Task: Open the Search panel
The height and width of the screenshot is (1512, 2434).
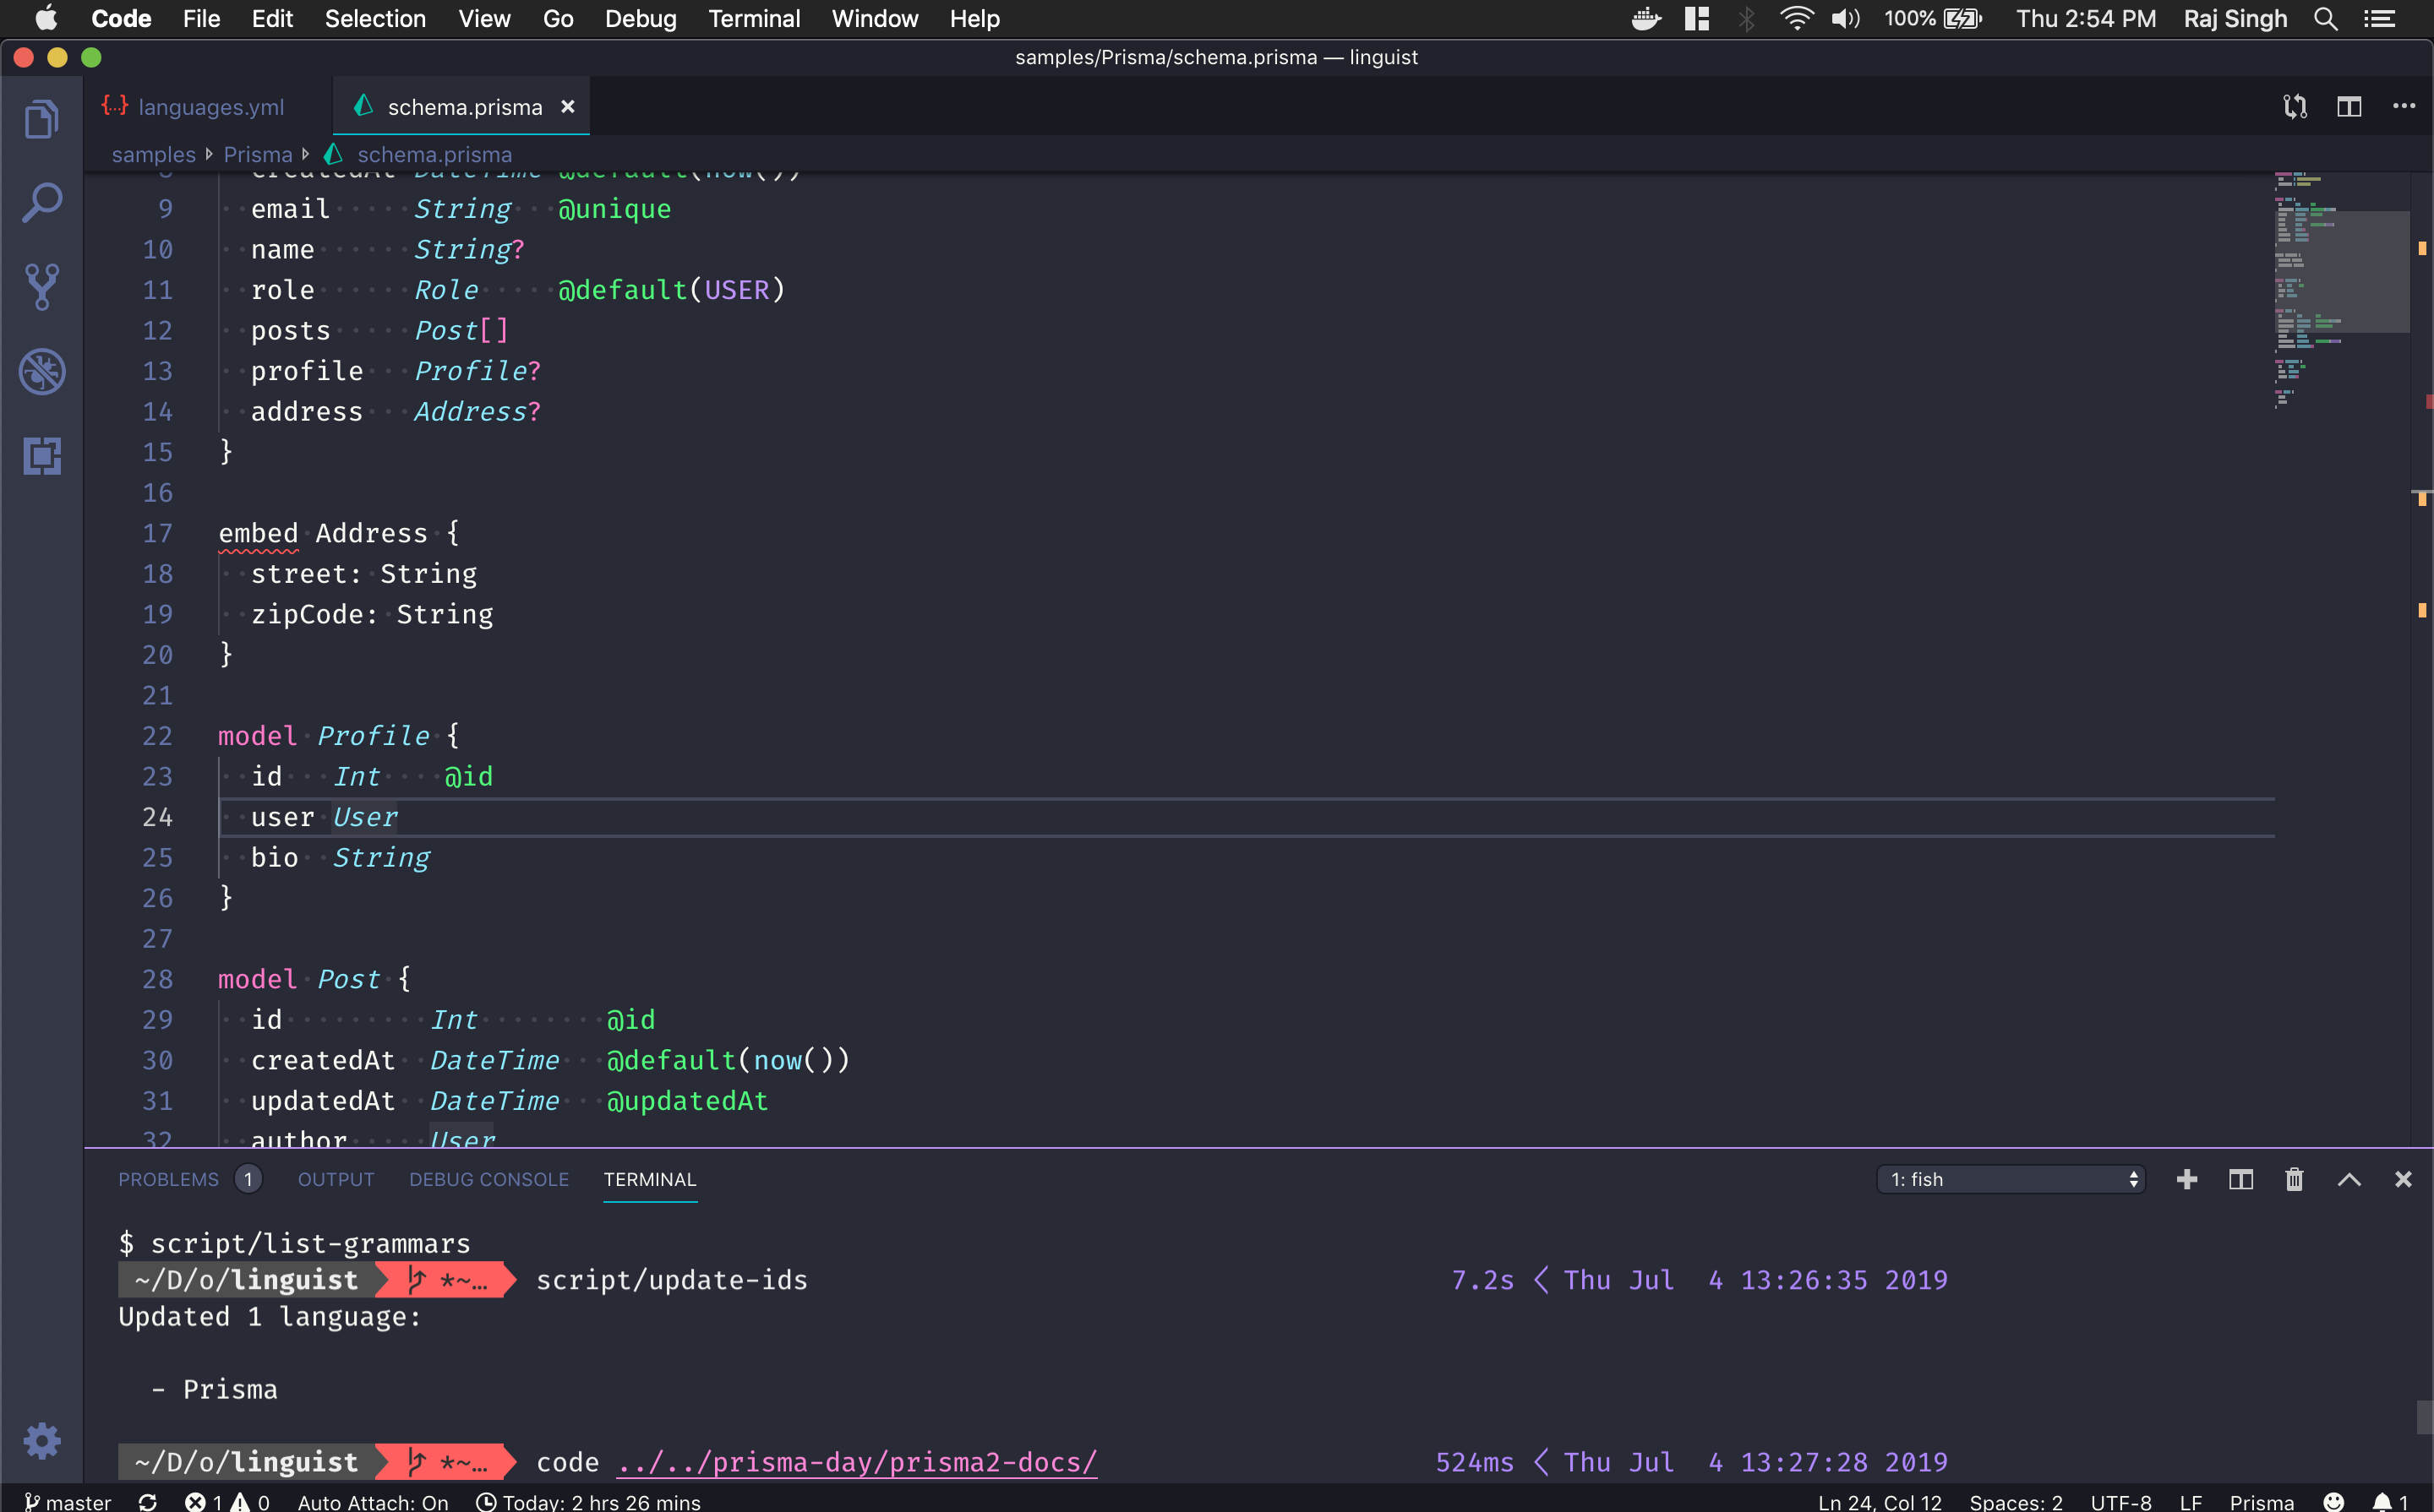Action: (x=41, y=202)
